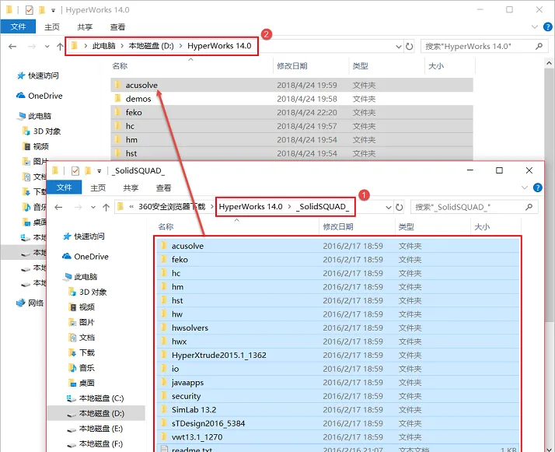Open 文件 tab in HyperWorks 14.0 window
Screen dimensions: 555x452
coord(18,27)
